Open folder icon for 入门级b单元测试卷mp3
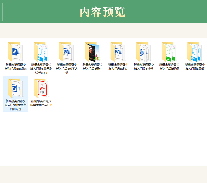The height and width of the screenshot is (183, 207). click(x=41, y=52)
